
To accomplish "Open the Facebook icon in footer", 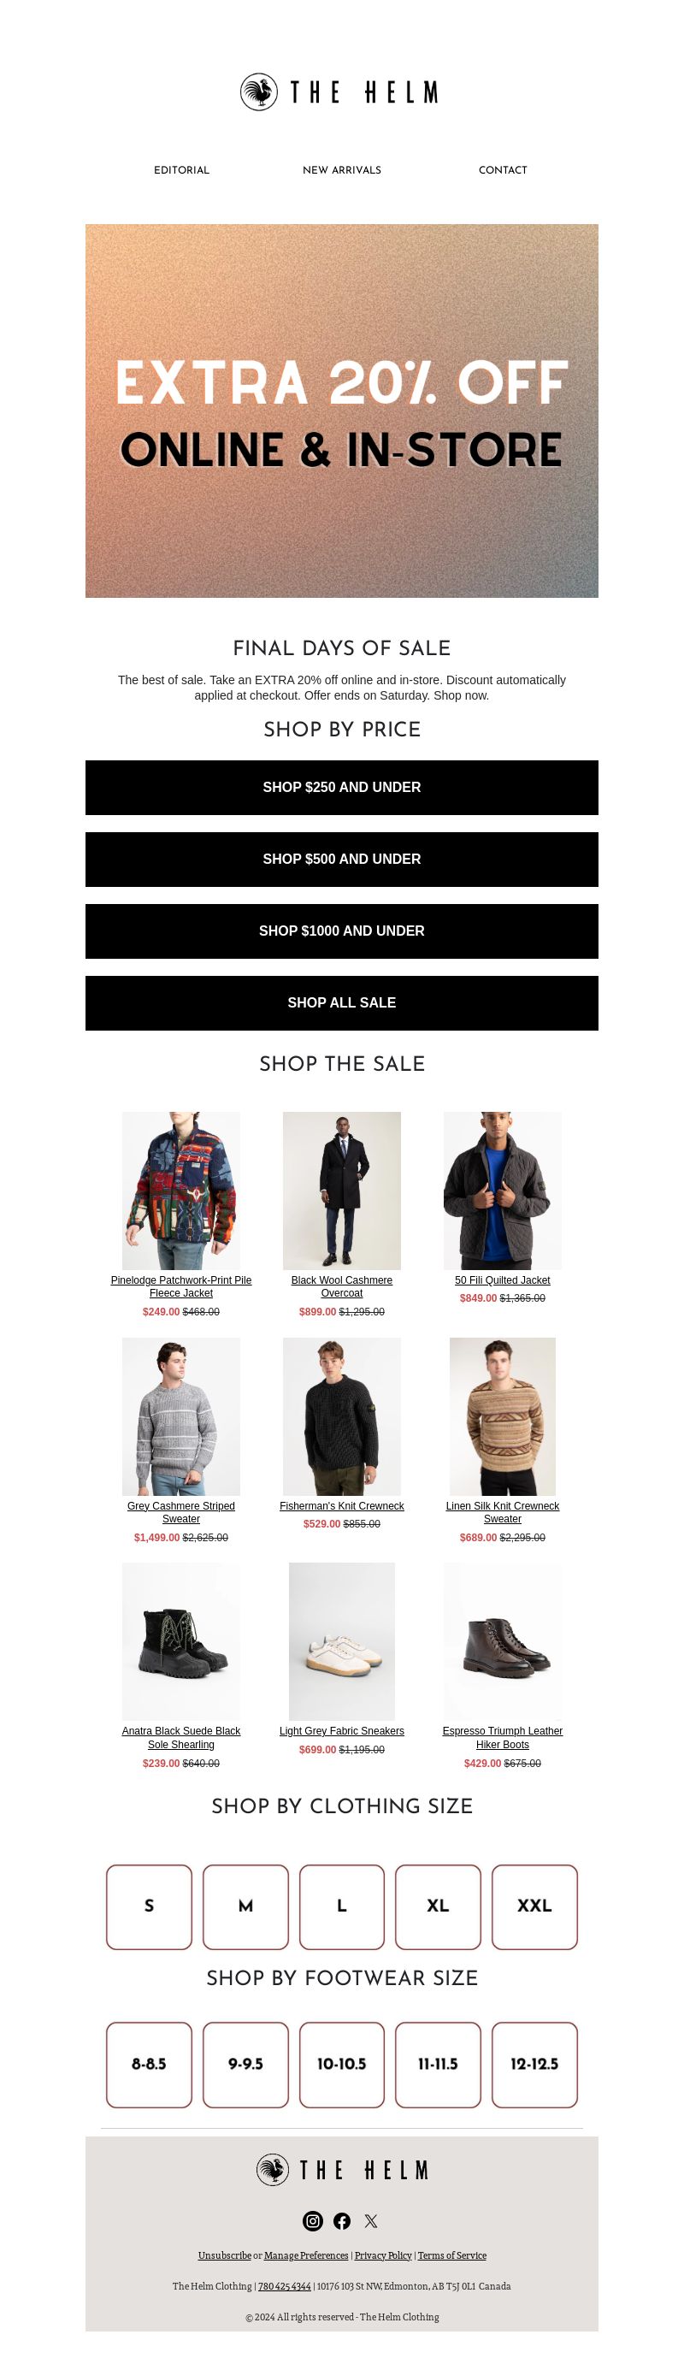I will (x=342, y=2221).
